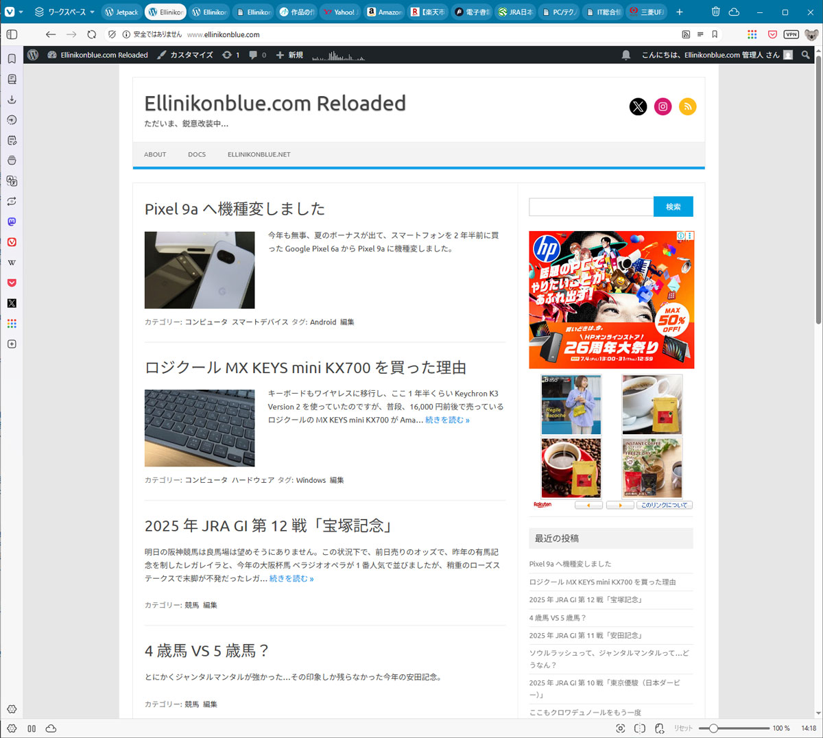Image resolution: width=823 pixels, height=738 pixels.
Task: Bookmark this page from address bar
Action: [x=715, y=34]
